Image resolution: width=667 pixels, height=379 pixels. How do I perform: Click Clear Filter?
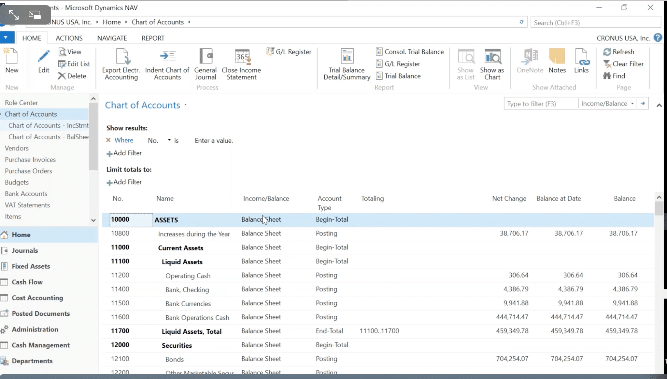pyautogui.click(x=623, y=64)
